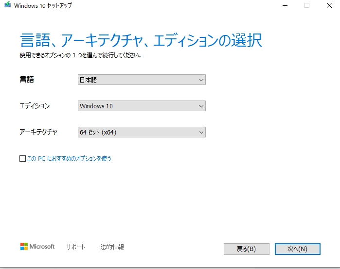Click the Windows 10 セットアップ window title
Viewport: 340px width, 269px height.
(43, 5)
